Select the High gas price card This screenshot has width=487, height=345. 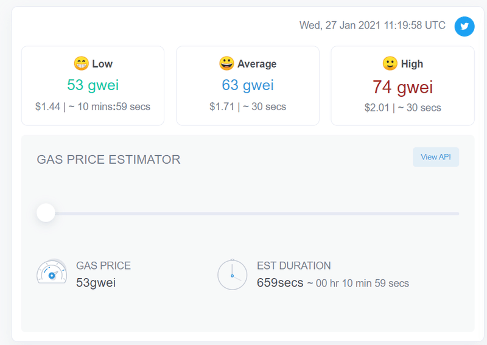[402, 86]
